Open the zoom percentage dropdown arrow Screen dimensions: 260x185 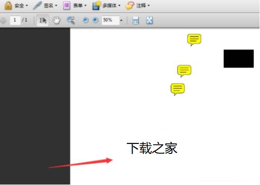pyautogui.click(x=121, y=20)
